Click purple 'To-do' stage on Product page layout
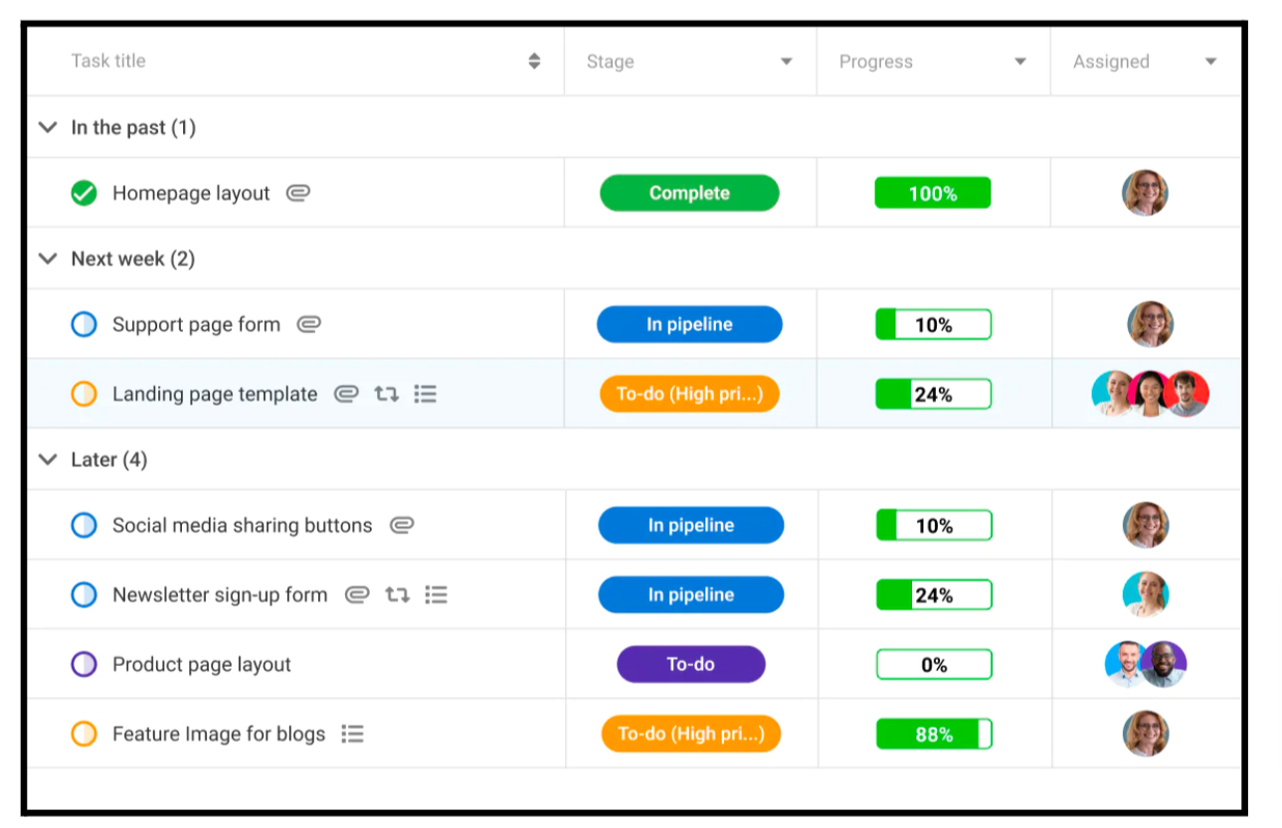This screenshot has height=828, width=1282. pyautogui.click(x=691, y=665)
